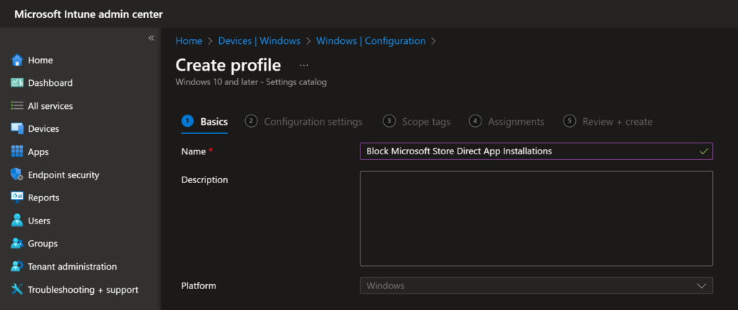
Task: Click the Apps grid icon
Action: pos(17,151)
